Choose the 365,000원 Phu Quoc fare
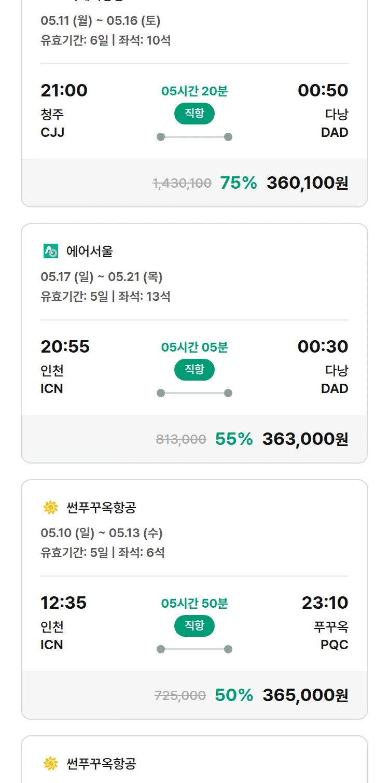389x783 pixels. tap(305, 695)
